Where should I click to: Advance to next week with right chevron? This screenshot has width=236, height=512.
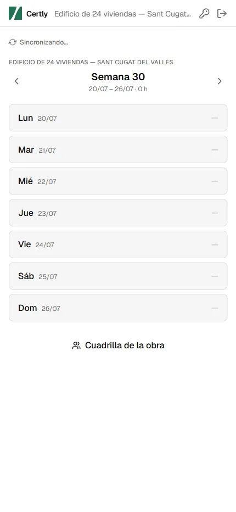220,81
